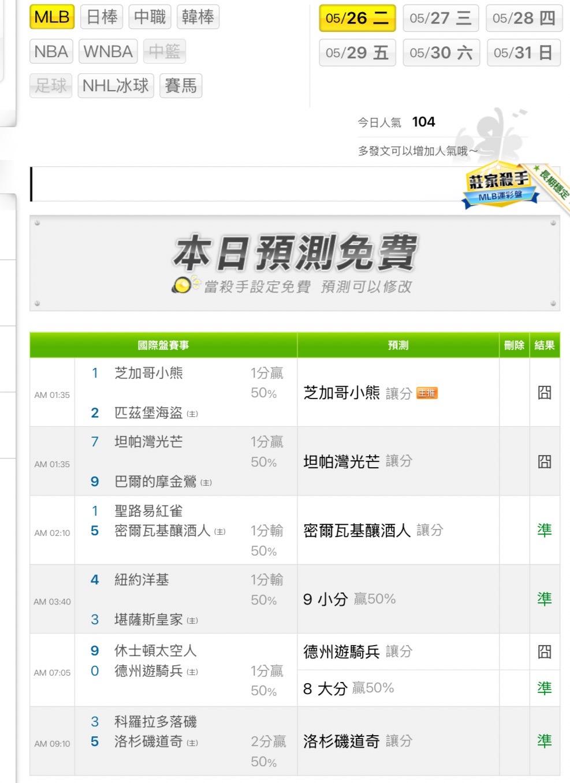Click the 準 result icon for 洛杉磯道奇
The height and width of the screenshot is (783, 570).
coord(544,741)
